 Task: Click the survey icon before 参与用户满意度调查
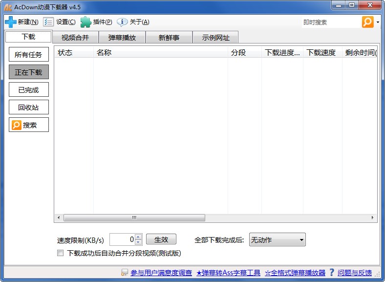[125, 272]
